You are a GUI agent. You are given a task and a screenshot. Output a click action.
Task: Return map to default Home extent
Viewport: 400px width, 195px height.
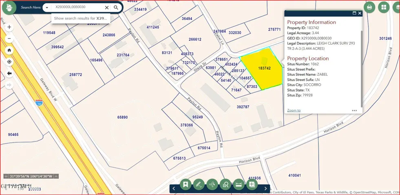click(x=9, y=50)
